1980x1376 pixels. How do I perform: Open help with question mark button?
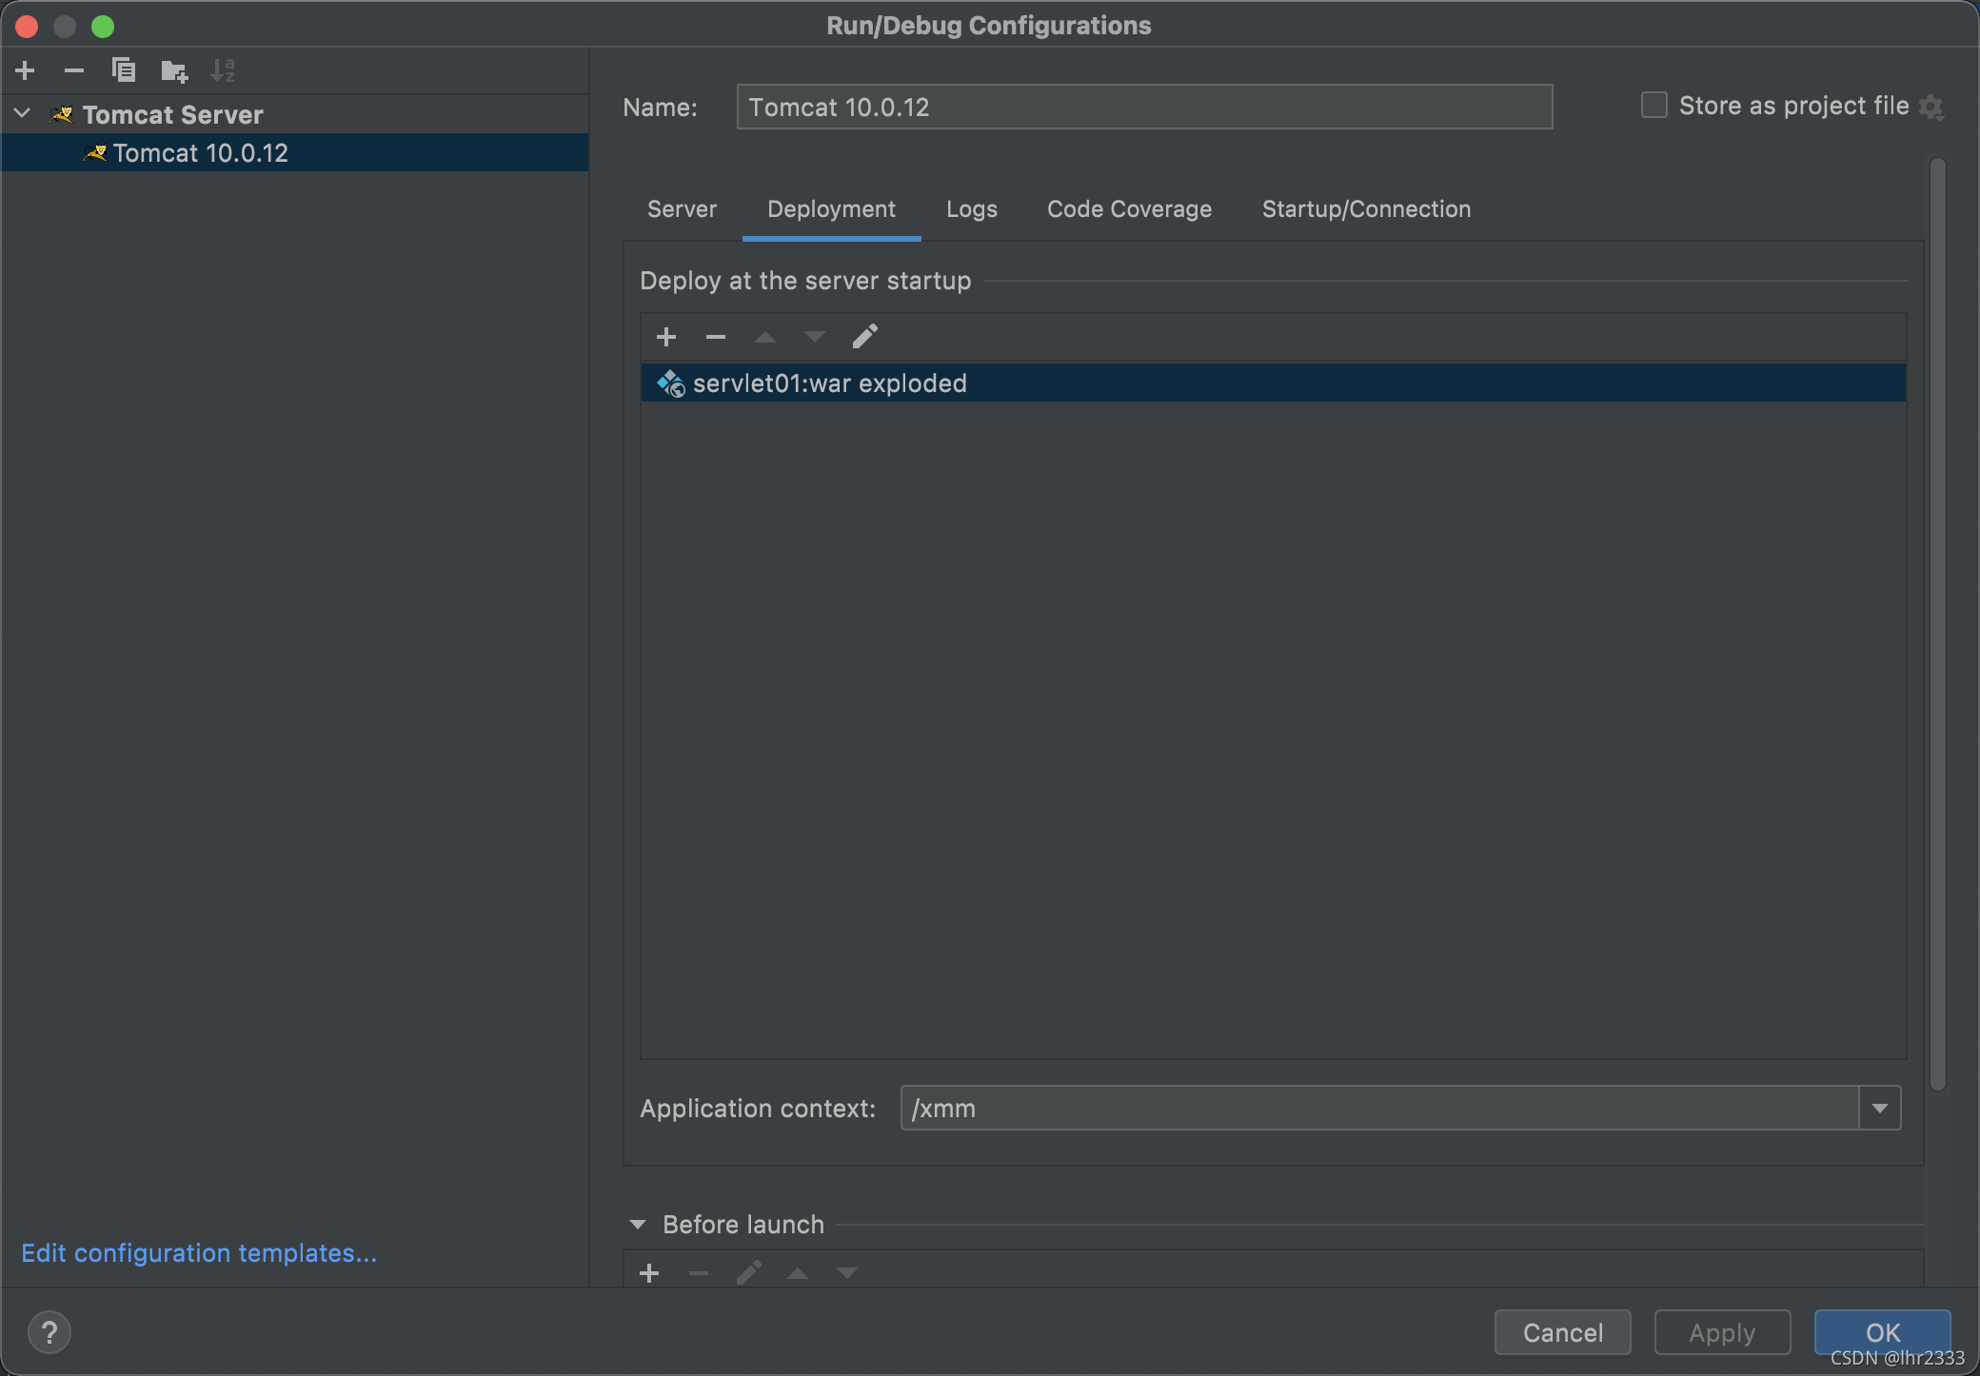point(49,1332)
